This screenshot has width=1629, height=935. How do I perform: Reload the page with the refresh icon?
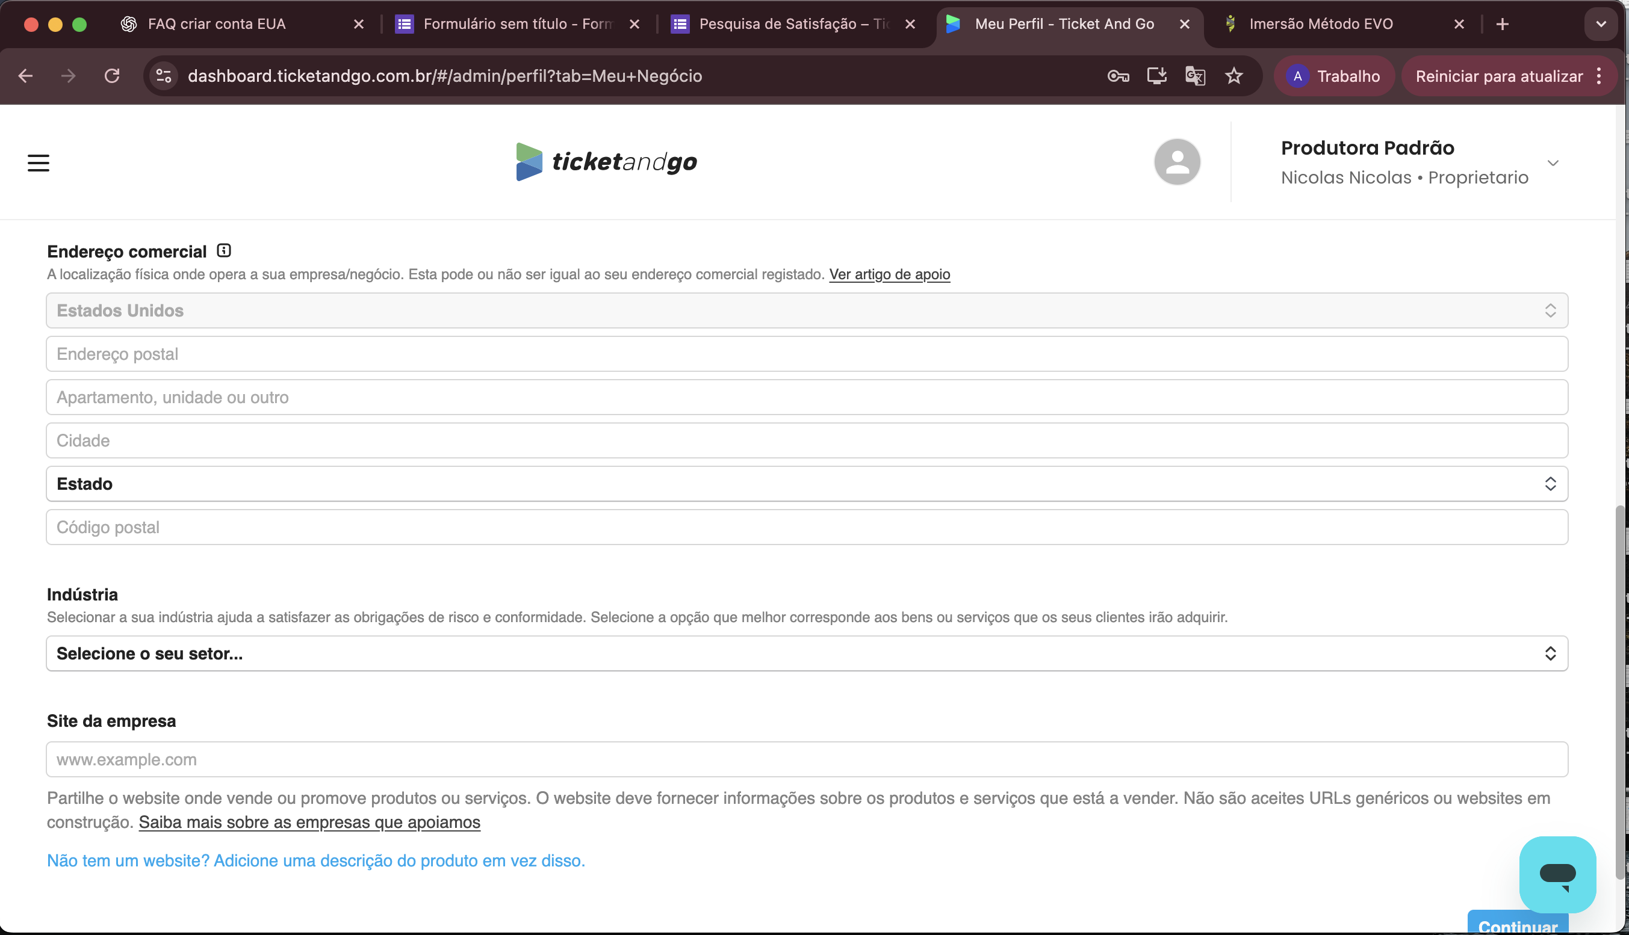(x=112, y=76)
